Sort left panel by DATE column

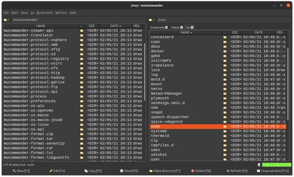pyautogui.click(x=116, y=26)
